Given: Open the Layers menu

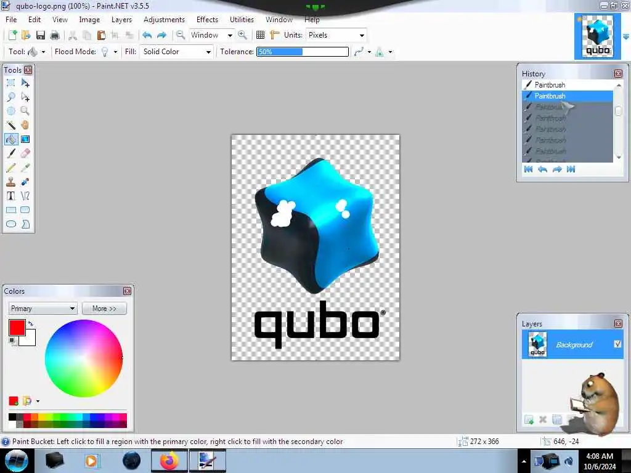Looking at the screenshot, I should click(121, 19).
